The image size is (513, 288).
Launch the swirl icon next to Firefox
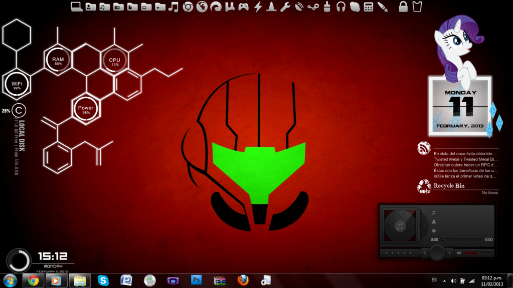pos(216,7)
